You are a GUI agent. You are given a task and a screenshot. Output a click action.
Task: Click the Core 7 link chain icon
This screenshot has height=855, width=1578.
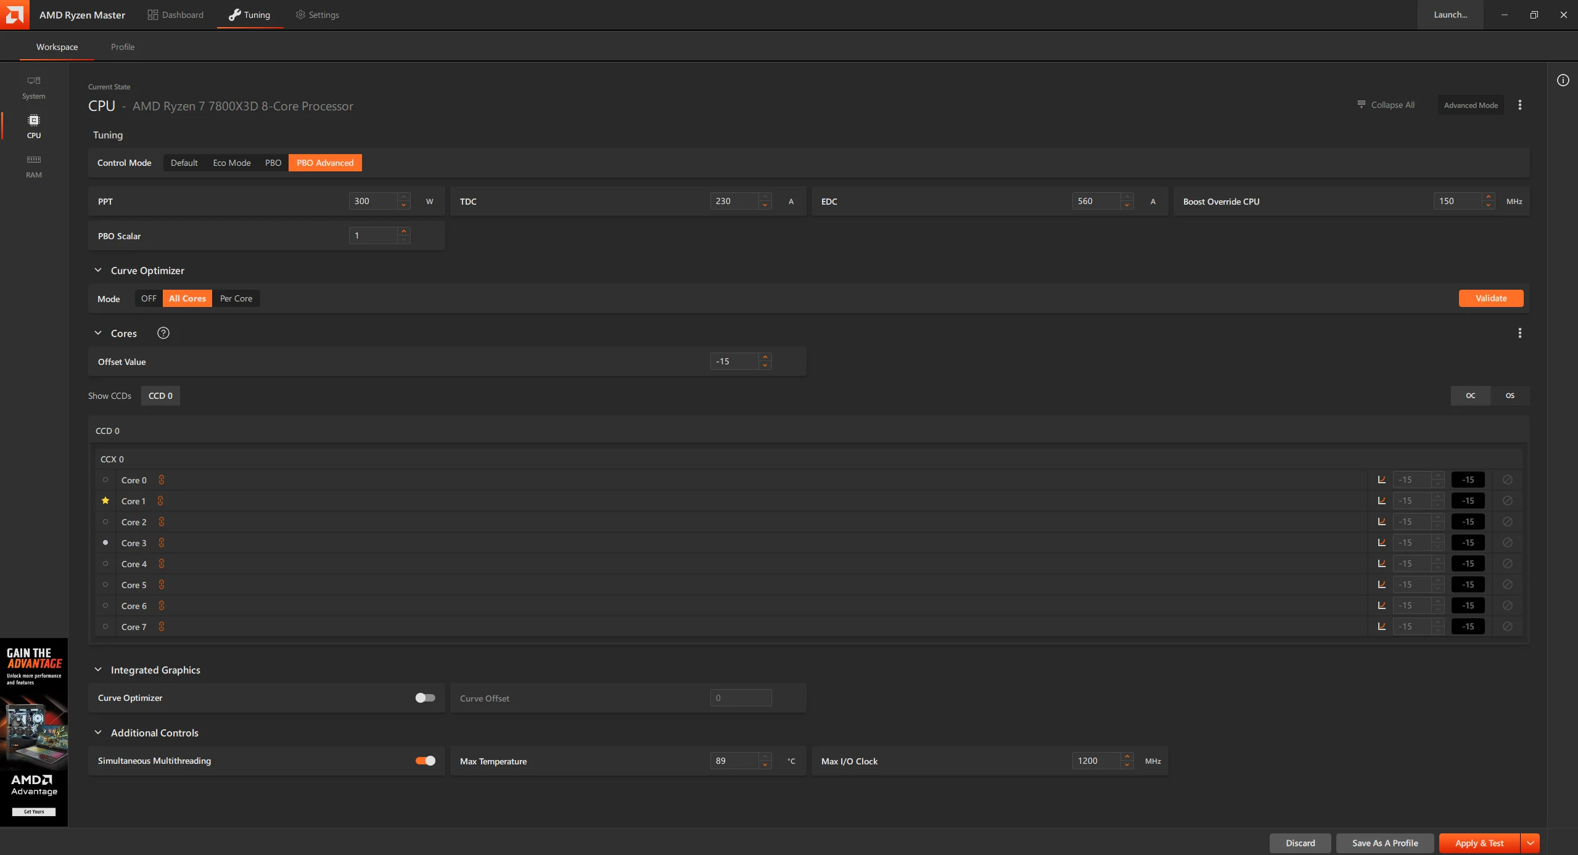[162, 626]
